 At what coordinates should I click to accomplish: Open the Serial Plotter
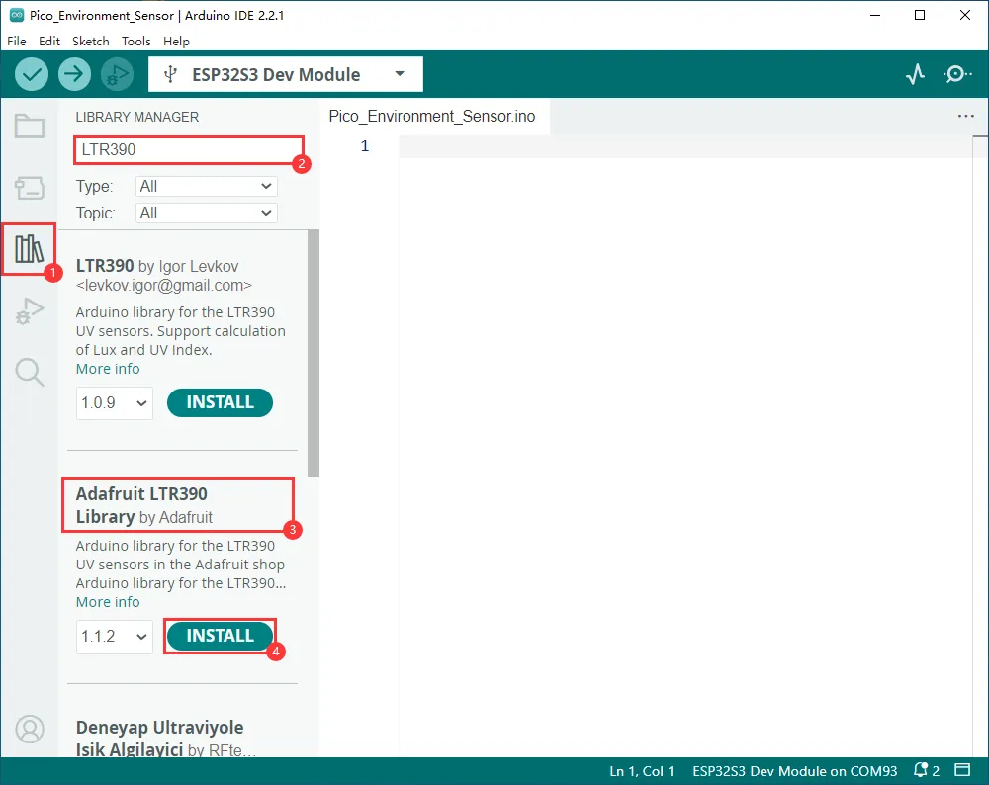915,74
